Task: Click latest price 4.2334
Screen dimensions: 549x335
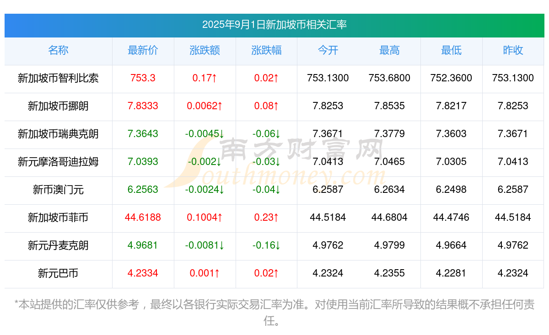Action: [x=143, y=273]
